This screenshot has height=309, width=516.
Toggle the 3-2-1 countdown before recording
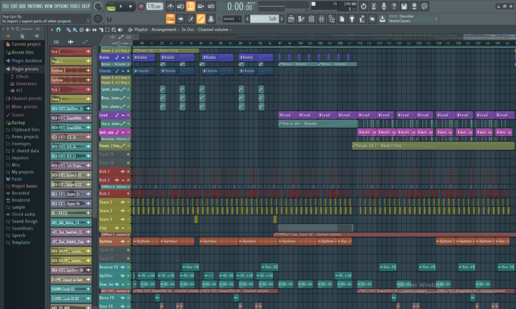point(190,6)
